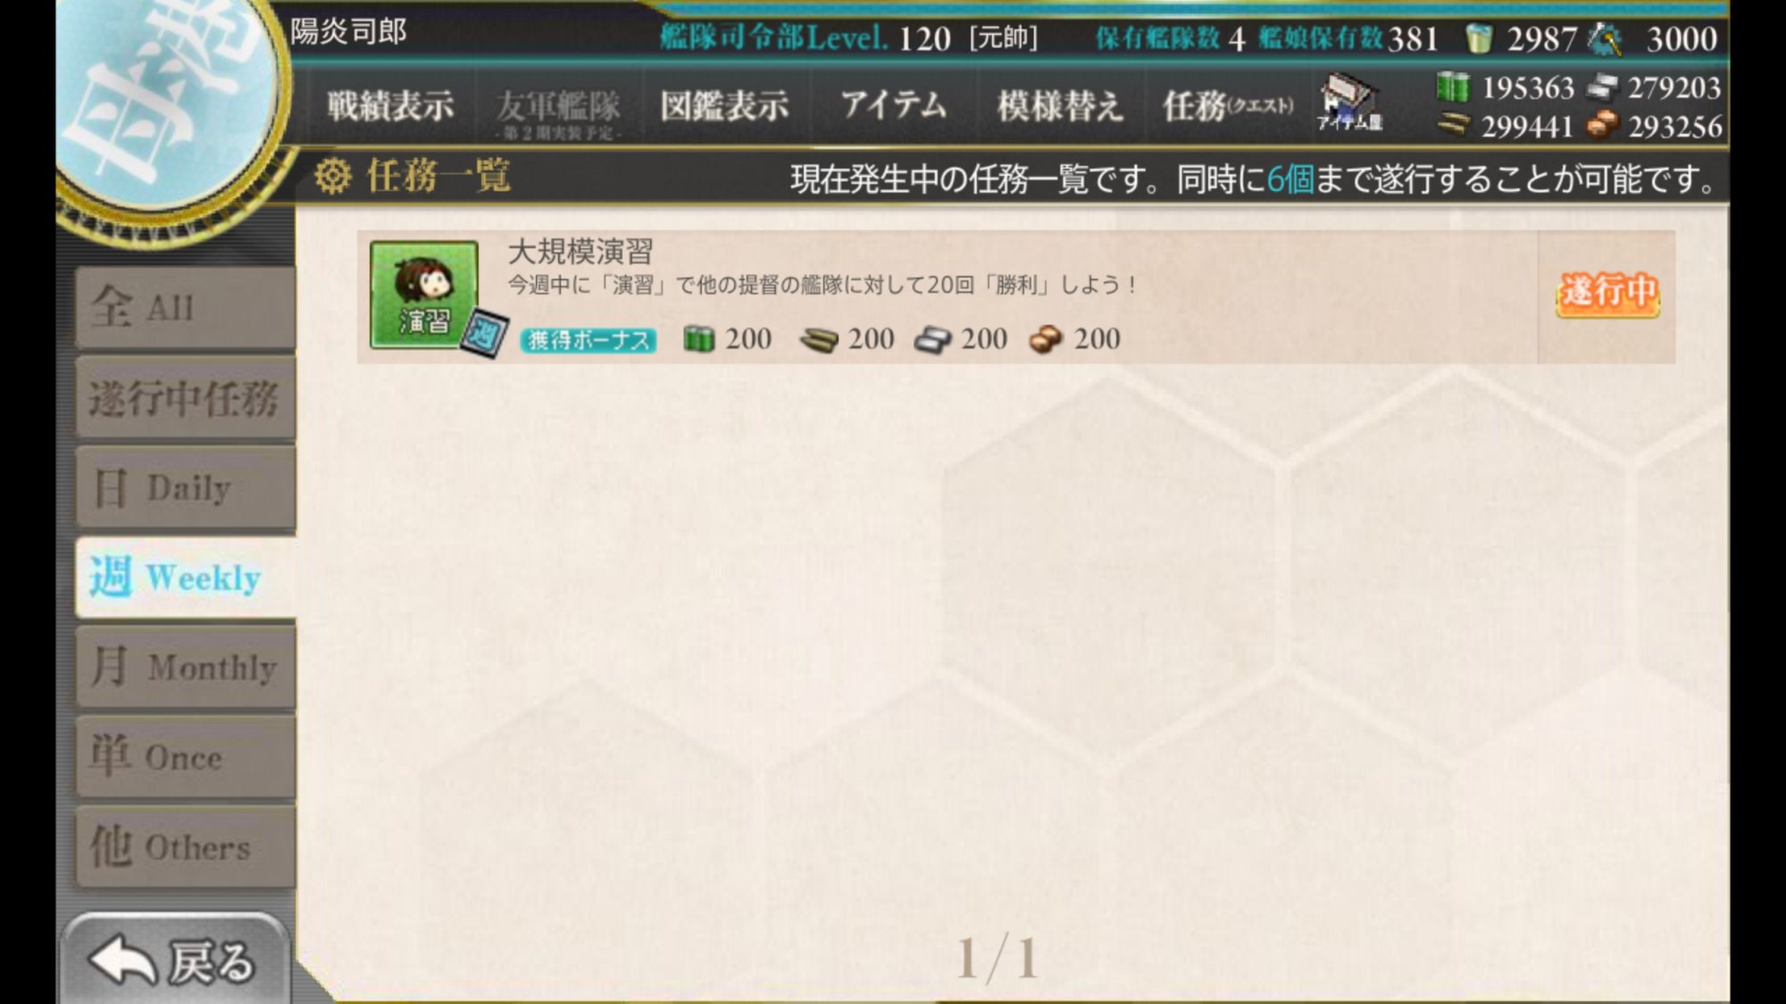The height and width of the screenshot is (1004, 1786).
Task: Switch to the 日 Daily quests tab
Action: tap(186, 488)
